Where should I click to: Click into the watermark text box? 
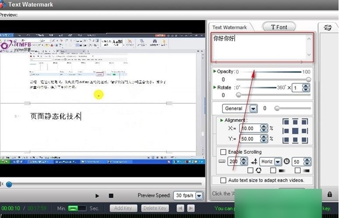point(259,47)
